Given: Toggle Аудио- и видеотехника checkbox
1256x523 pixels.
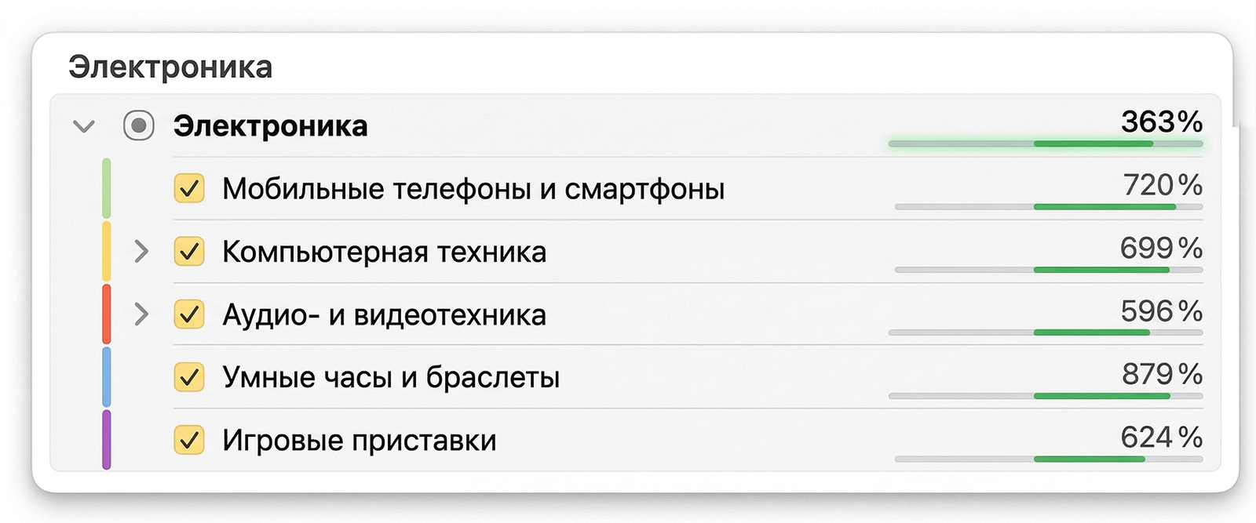Looking at the screenshot, I should point(189,314).
